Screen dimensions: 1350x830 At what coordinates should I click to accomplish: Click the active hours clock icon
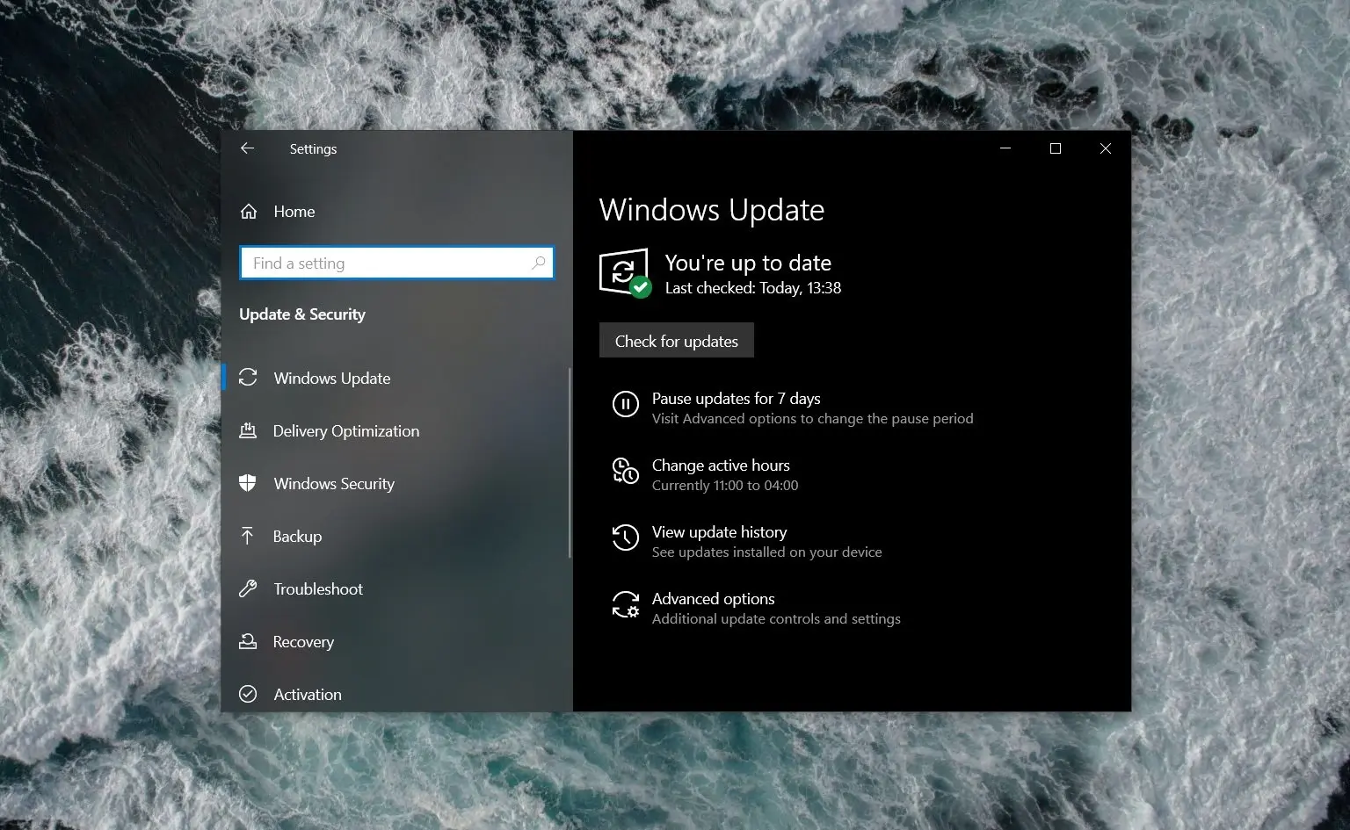point(626,471)
